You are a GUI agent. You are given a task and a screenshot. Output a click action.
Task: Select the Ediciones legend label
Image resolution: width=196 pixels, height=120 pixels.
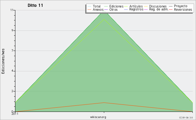pyautogui.click(x=116, y=6)
